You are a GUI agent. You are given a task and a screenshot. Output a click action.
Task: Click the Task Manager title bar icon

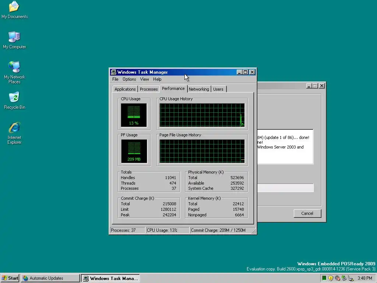pyautogui.click(x=113, y=72)
